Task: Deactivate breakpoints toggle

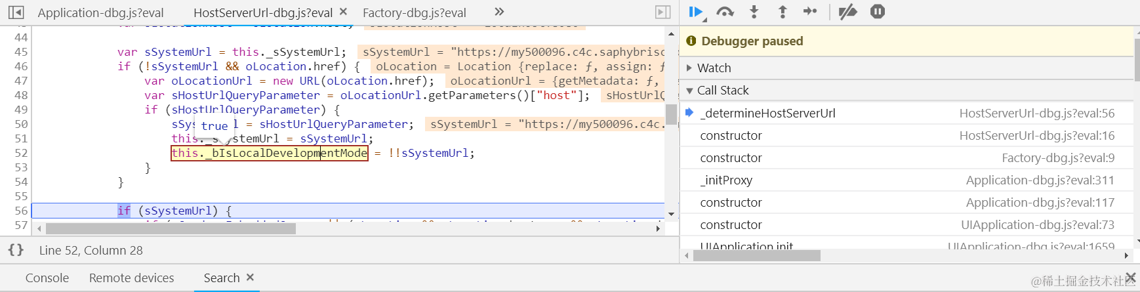Action: pyautogui.click(x=848, y=12)
